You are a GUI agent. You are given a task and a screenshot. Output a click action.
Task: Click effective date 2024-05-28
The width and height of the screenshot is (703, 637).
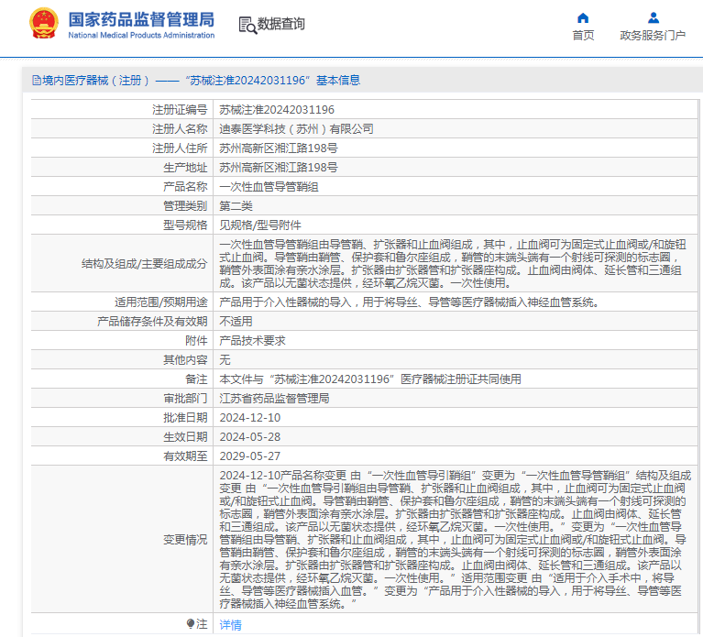[x=249, y=437]
